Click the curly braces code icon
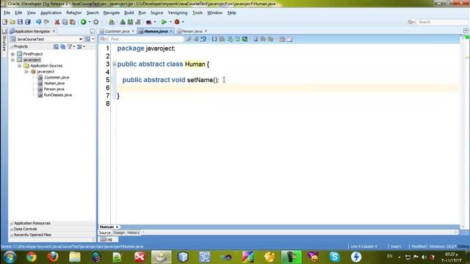470x264 pixels. point(214,39)
